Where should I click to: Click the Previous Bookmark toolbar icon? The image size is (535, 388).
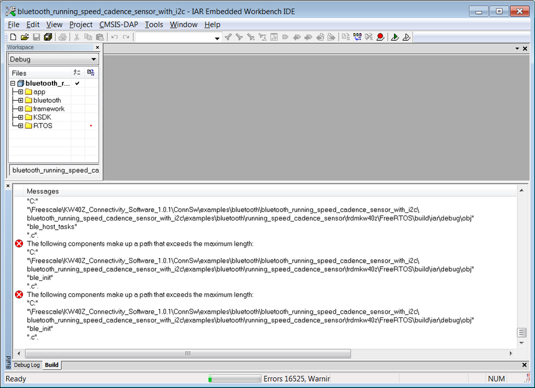point(297,37)
